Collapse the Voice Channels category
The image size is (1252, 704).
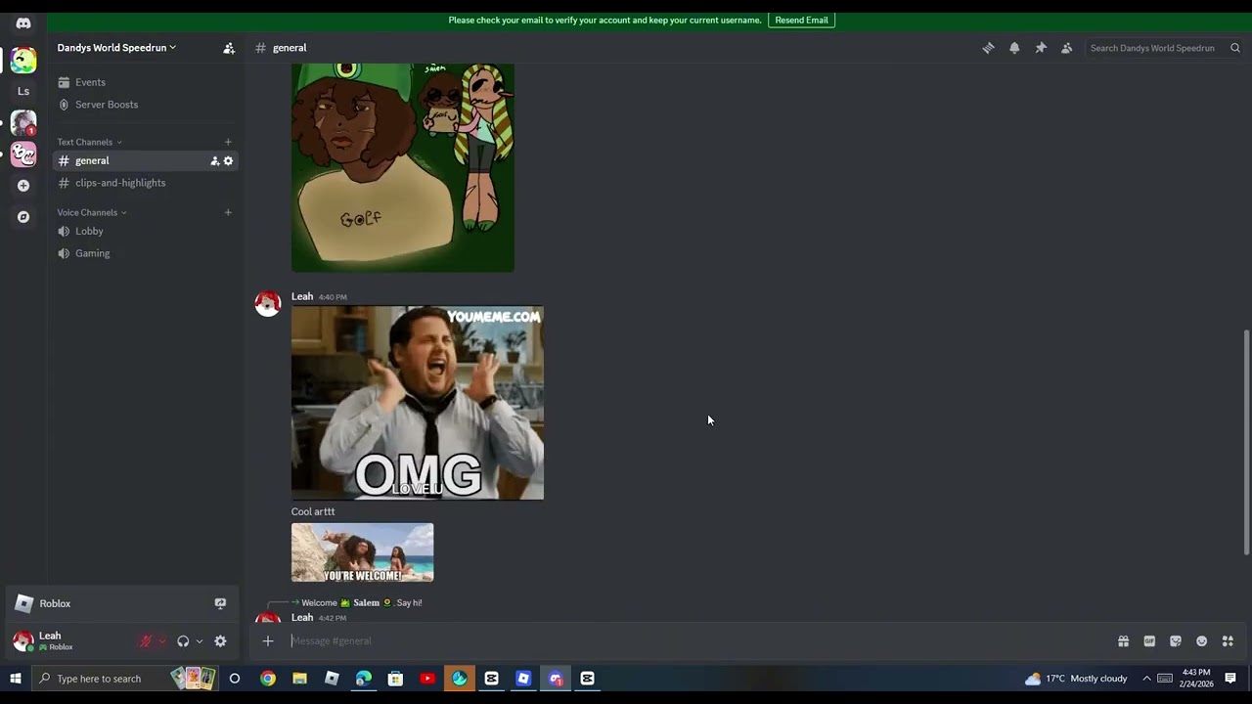coord(92,212)
